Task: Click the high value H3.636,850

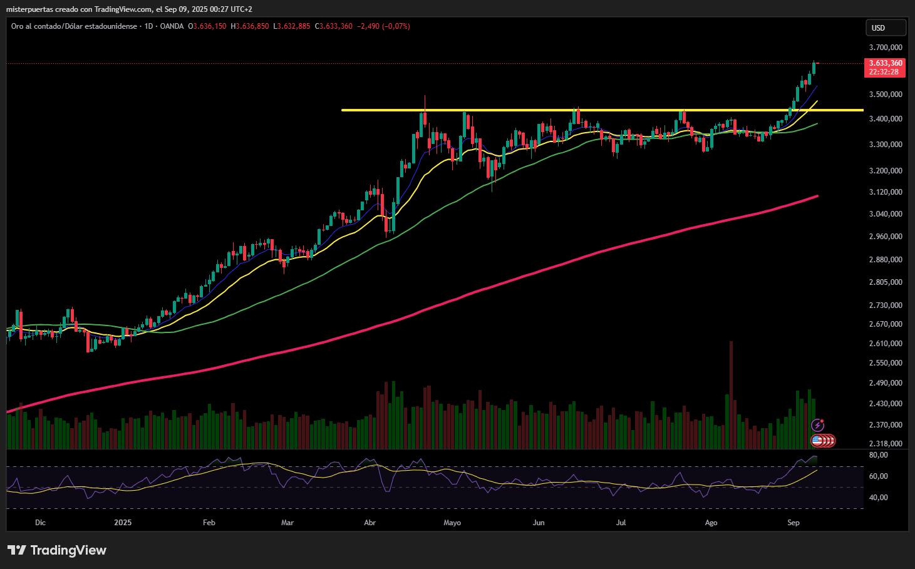Action: (249, 26)
